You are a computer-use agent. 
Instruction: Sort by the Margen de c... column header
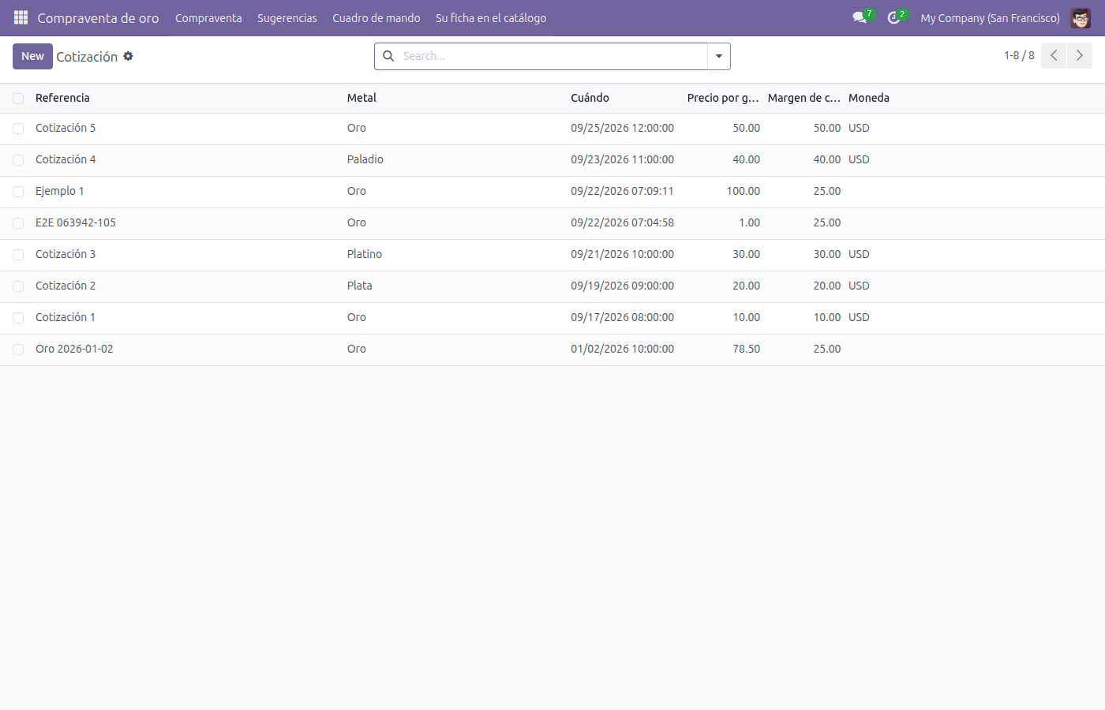(804, 98)
